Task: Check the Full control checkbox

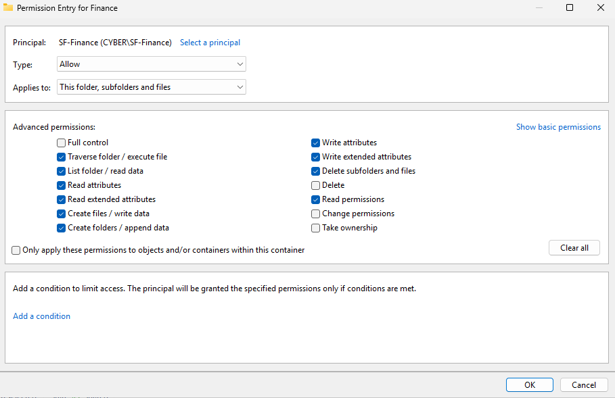Action: pos(62,143)
